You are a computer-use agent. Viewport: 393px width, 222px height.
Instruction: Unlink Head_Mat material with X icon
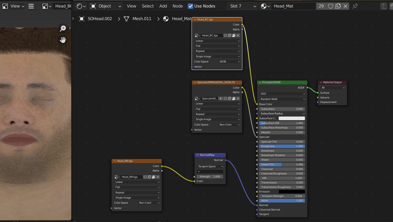[346, 6]
